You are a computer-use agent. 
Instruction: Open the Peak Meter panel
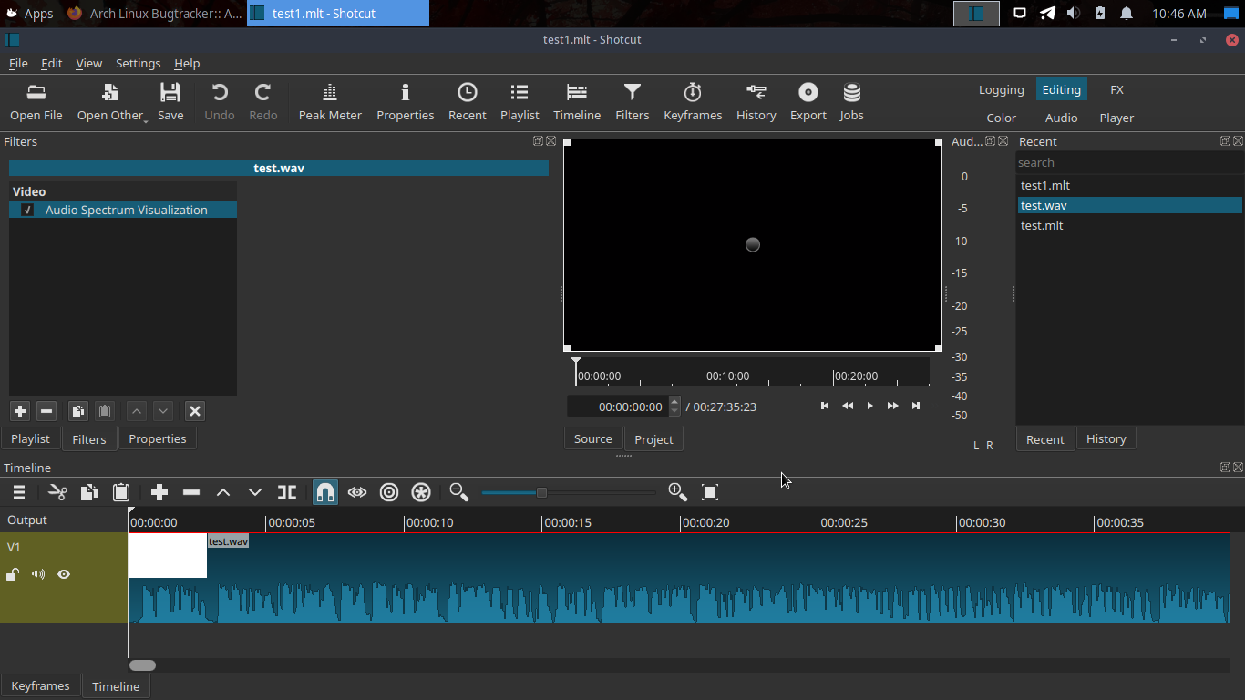coord(330,101)
